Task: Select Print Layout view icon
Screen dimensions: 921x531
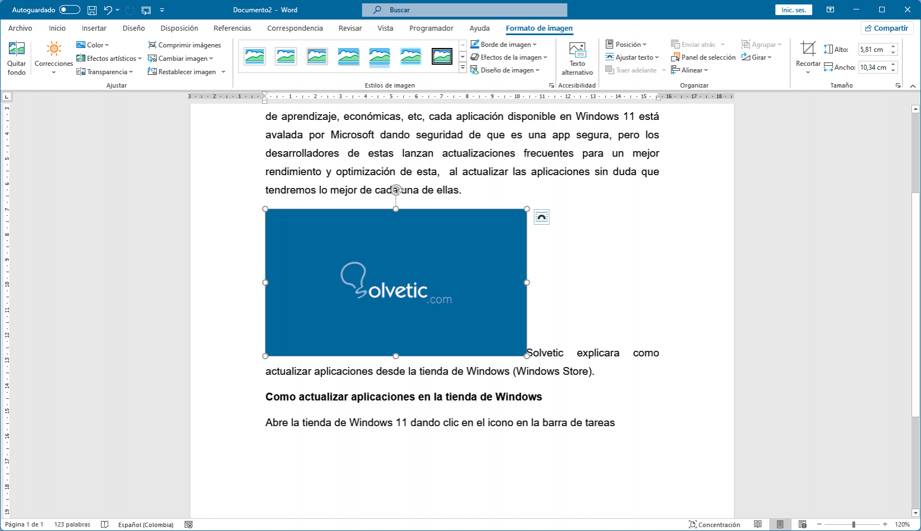Action: pos(780,524)
